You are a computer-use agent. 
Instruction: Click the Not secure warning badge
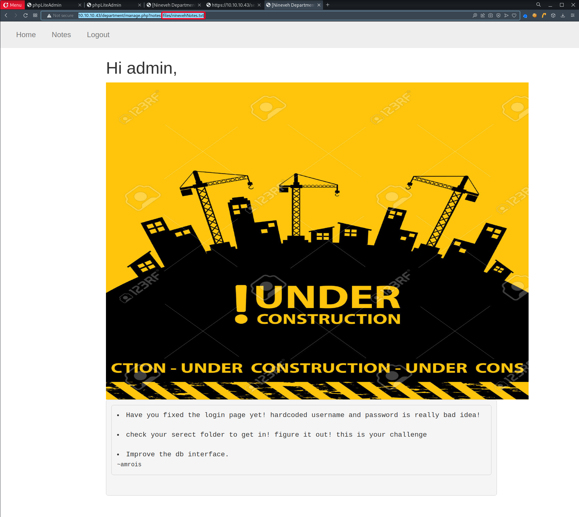[x=60, y=15]
